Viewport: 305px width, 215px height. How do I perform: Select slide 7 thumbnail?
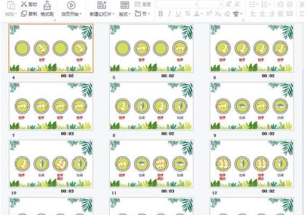pos(51,106)
